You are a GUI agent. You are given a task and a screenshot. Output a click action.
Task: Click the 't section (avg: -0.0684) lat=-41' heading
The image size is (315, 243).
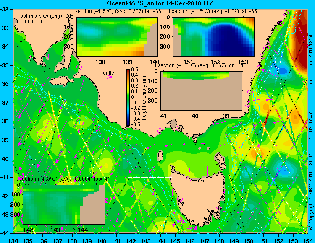[63, 179]
